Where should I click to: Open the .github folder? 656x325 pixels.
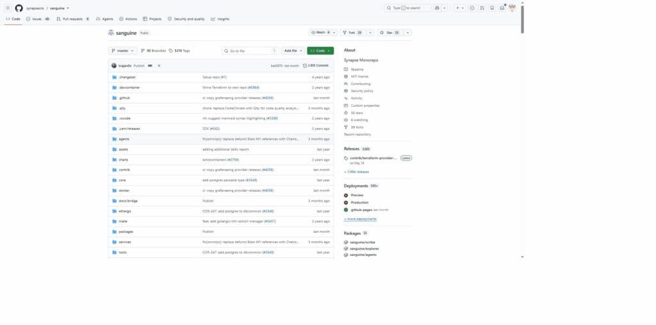click(124, 98)
